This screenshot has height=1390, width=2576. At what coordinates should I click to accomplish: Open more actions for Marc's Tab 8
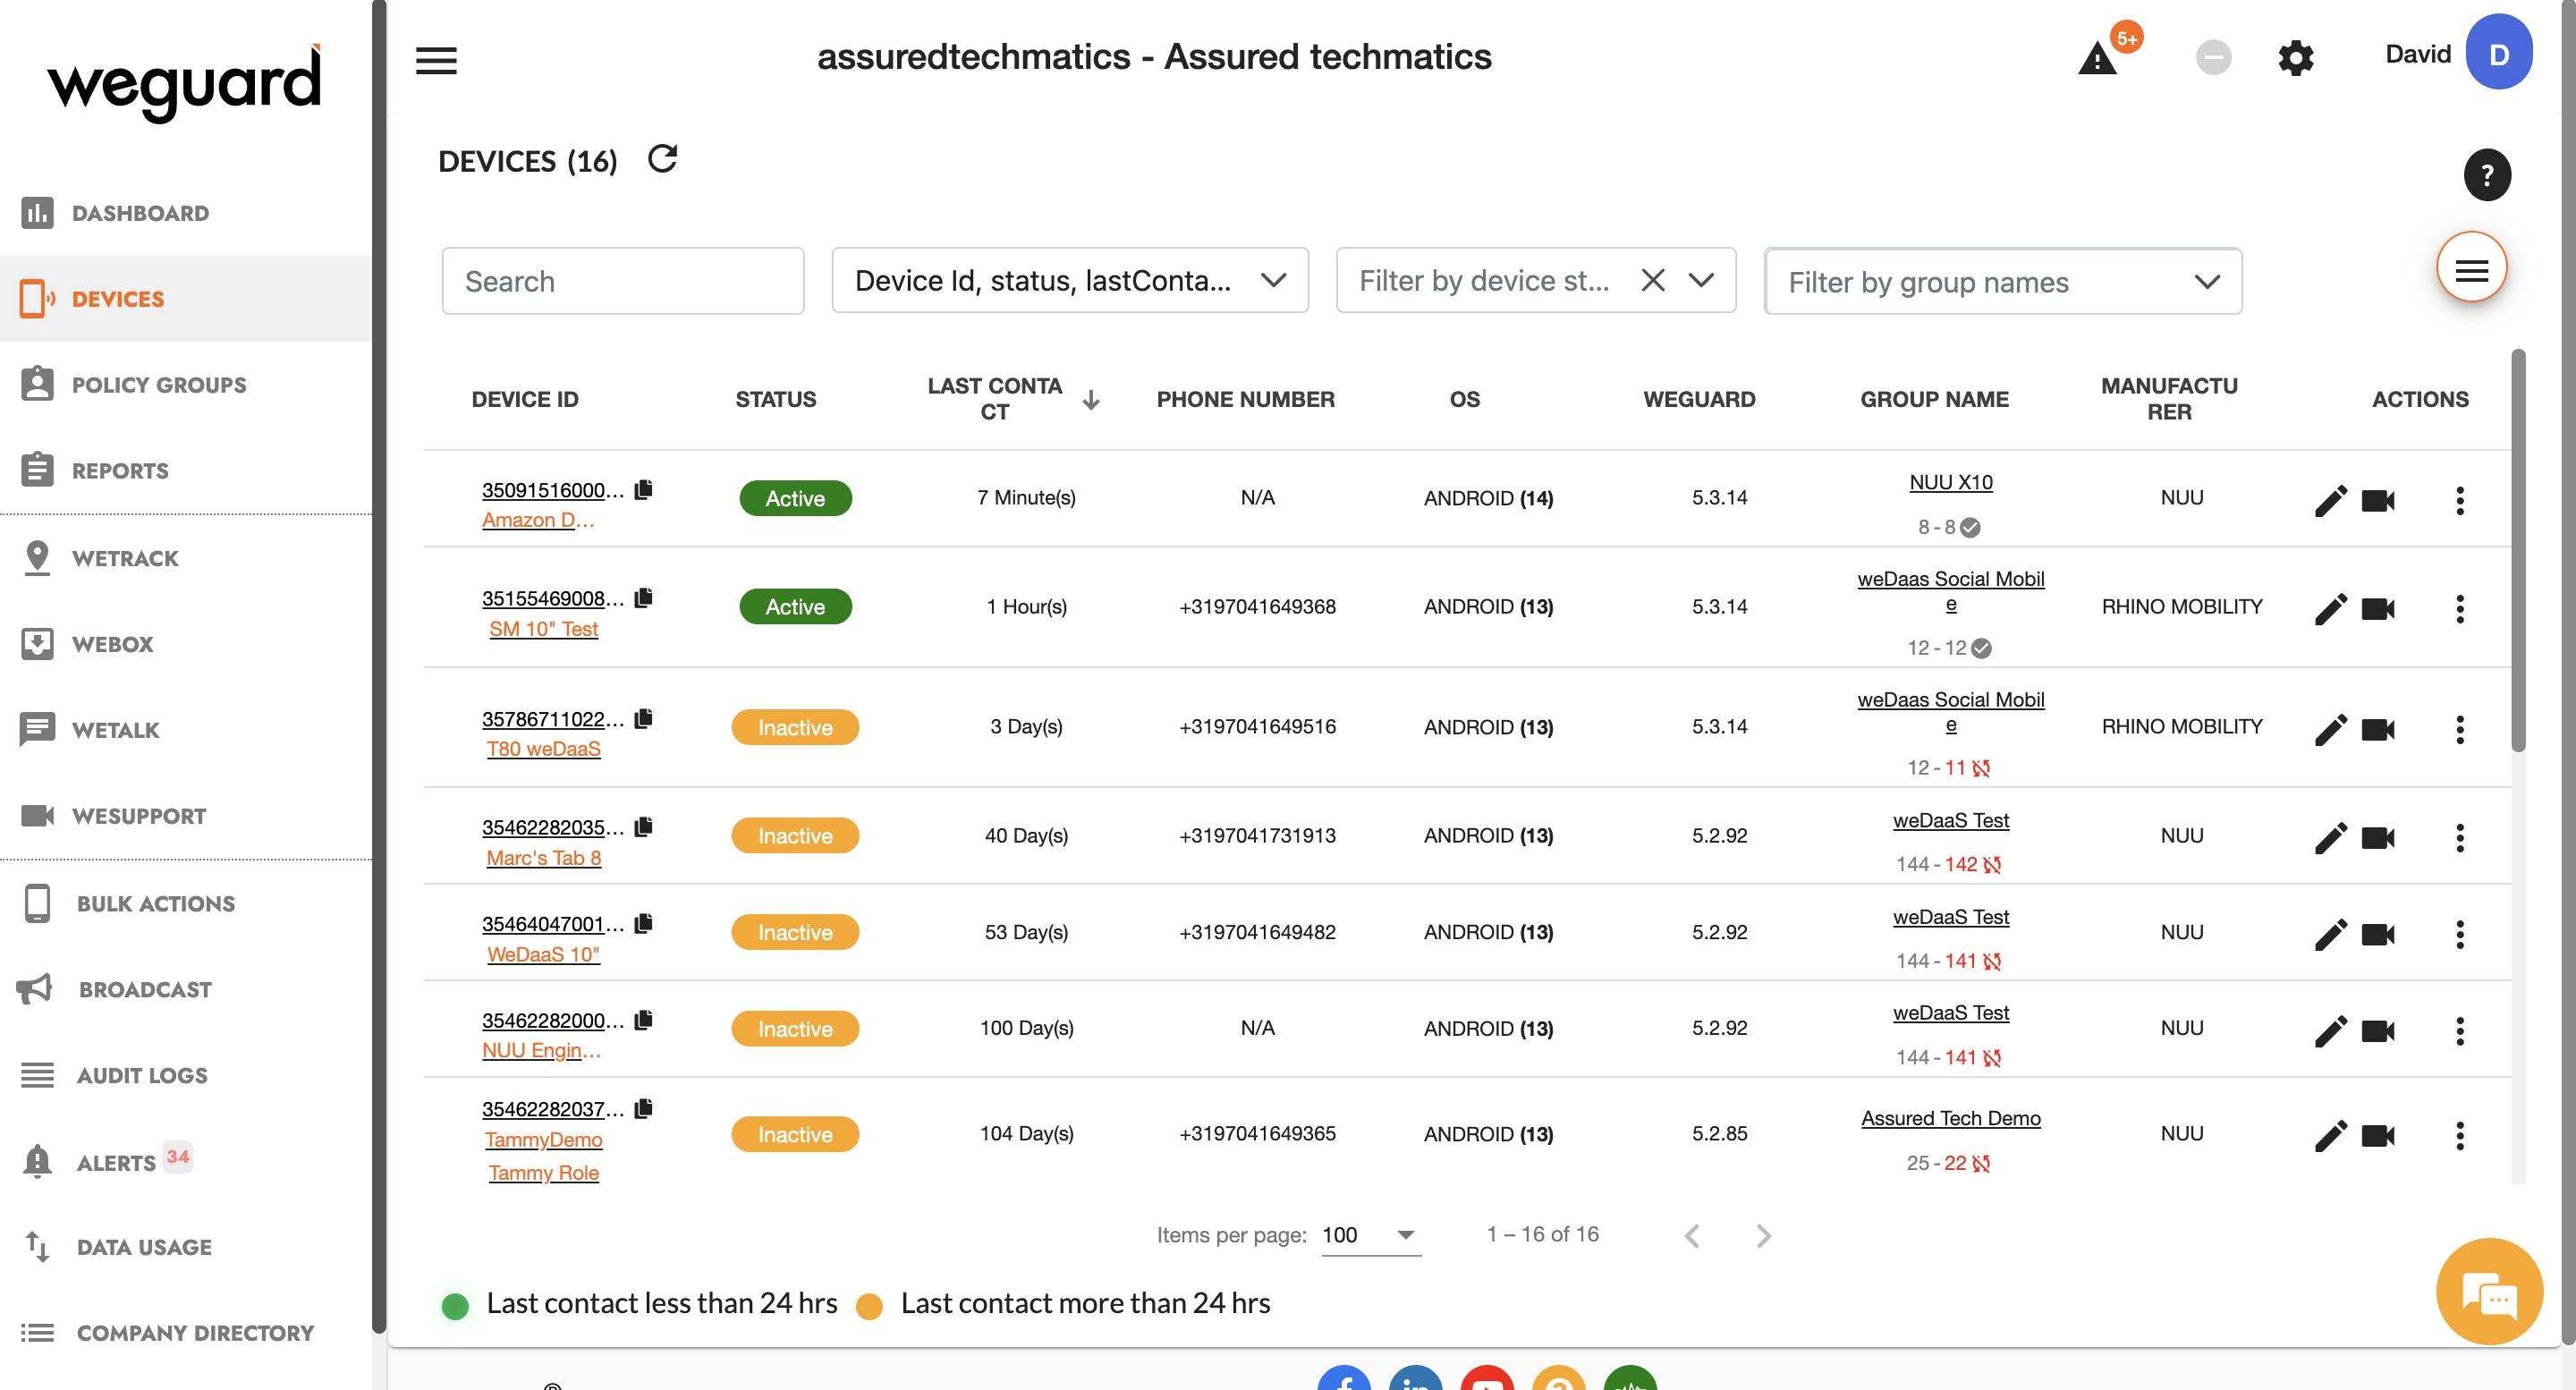point(2459,837)
